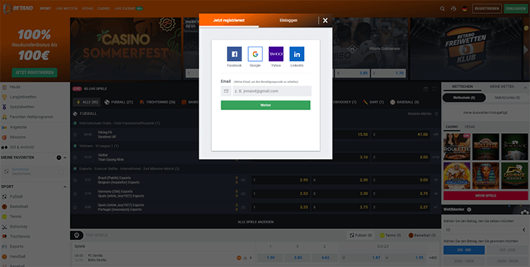The width and height of the screenshot is (530, 267).
Task: Select Tischtennis in the sport list
Action: [20, 236]
